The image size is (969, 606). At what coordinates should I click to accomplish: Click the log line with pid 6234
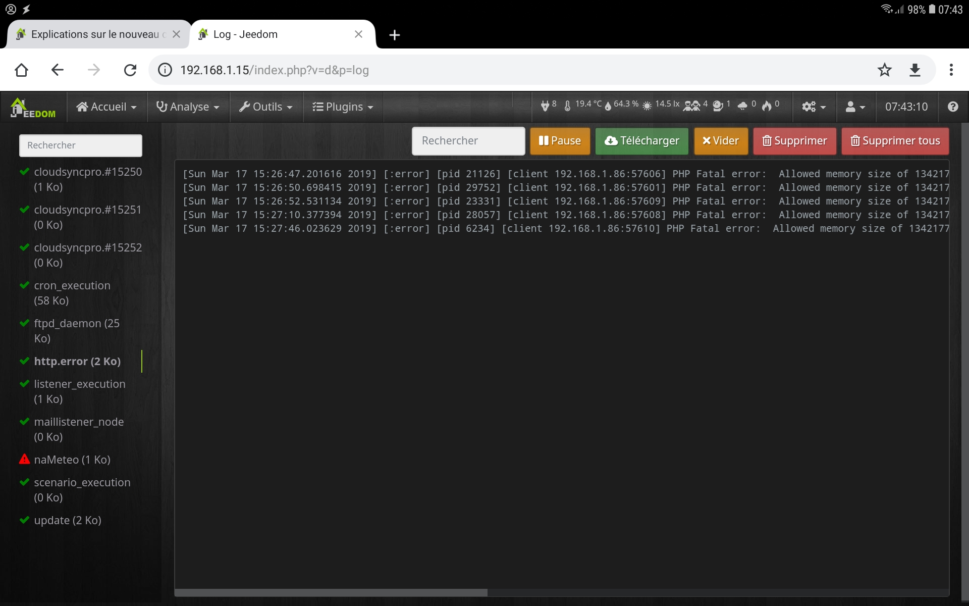565,228
